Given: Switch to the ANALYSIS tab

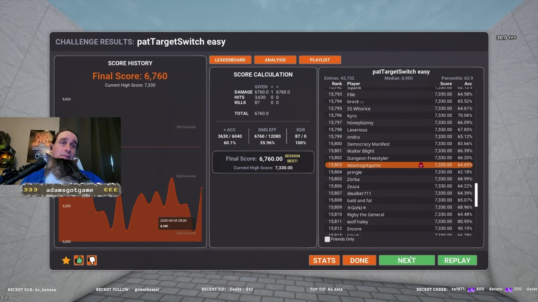Looking at the screenshot, I should pyautogui.click(x=275, y=60).
